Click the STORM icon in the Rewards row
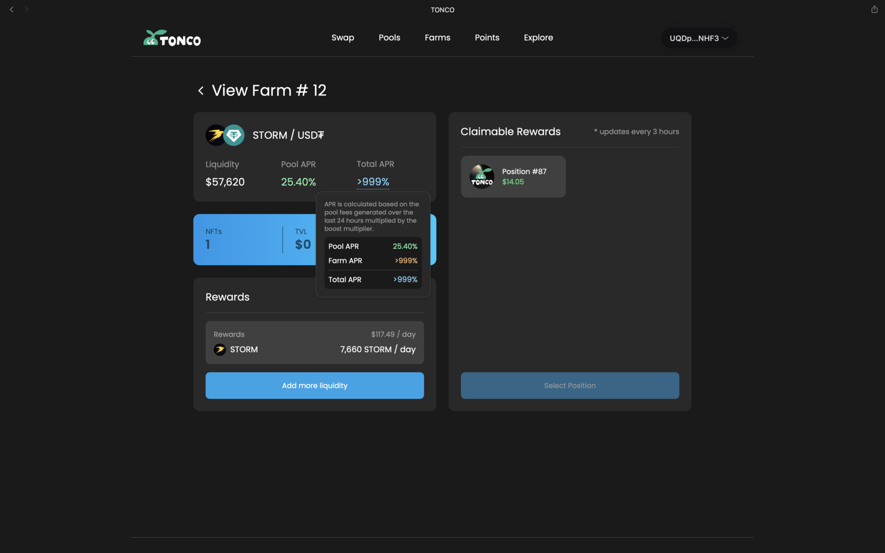This screenshot has width=885, height=553. [220, 350]
